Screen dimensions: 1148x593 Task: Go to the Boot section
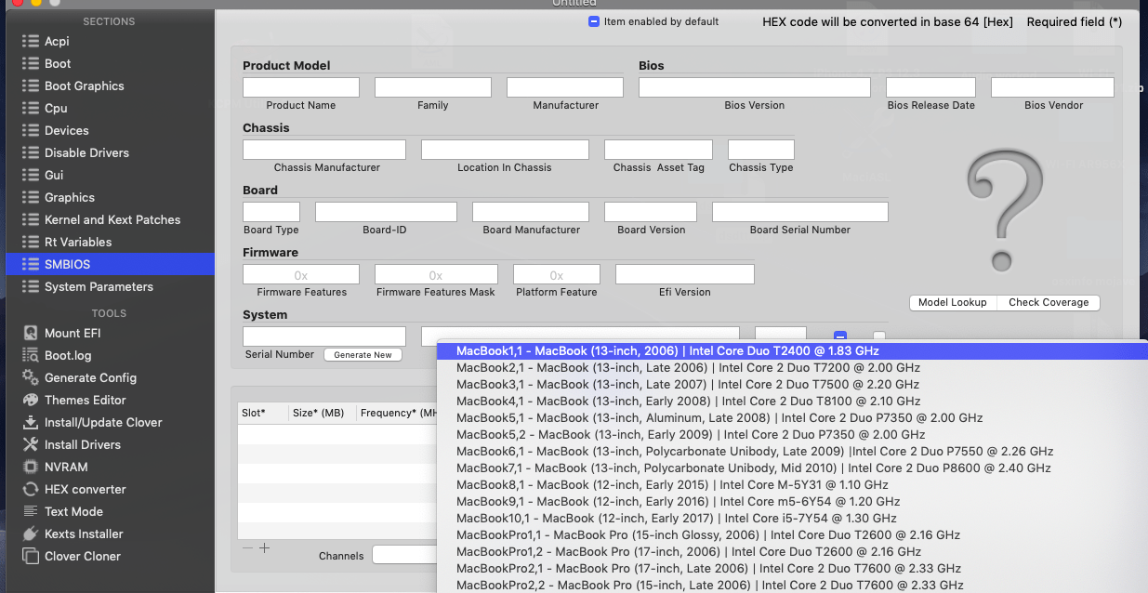point(110,63)
